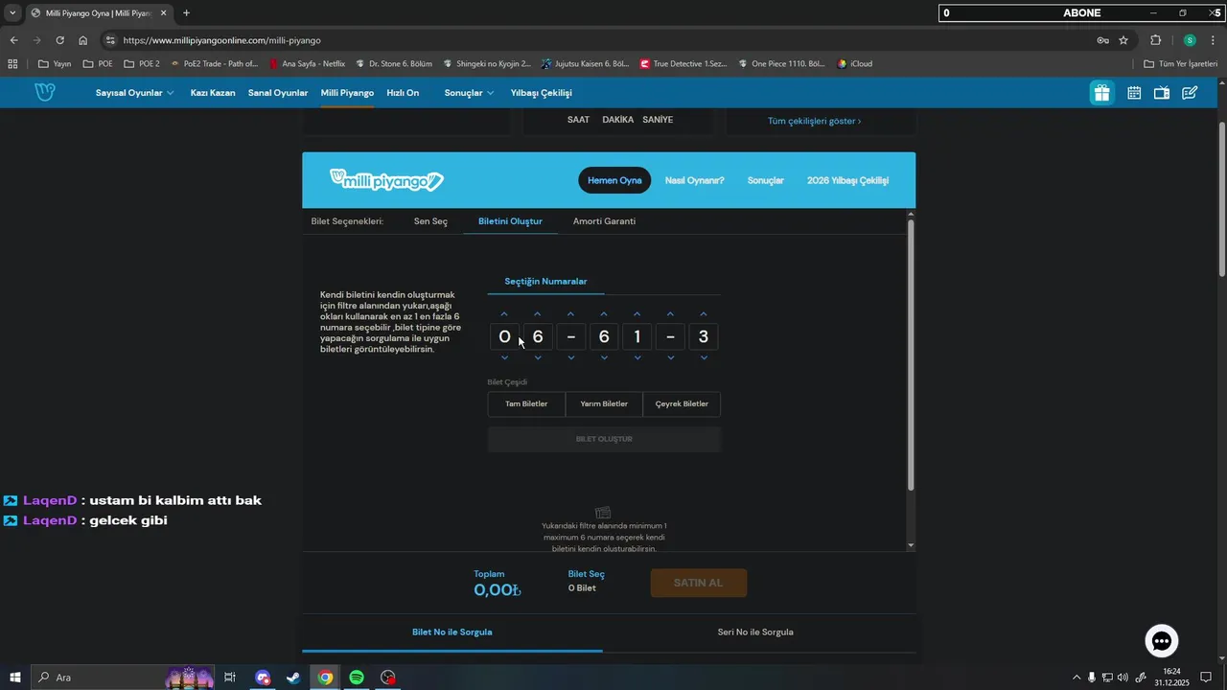
Task: Open the Windows Start menu
Action: pyautogui.click(x=15, y=678)
